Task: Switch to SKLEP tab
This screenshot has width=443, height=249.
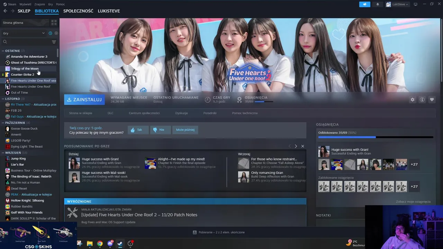Action: click(x=24, y=11)
